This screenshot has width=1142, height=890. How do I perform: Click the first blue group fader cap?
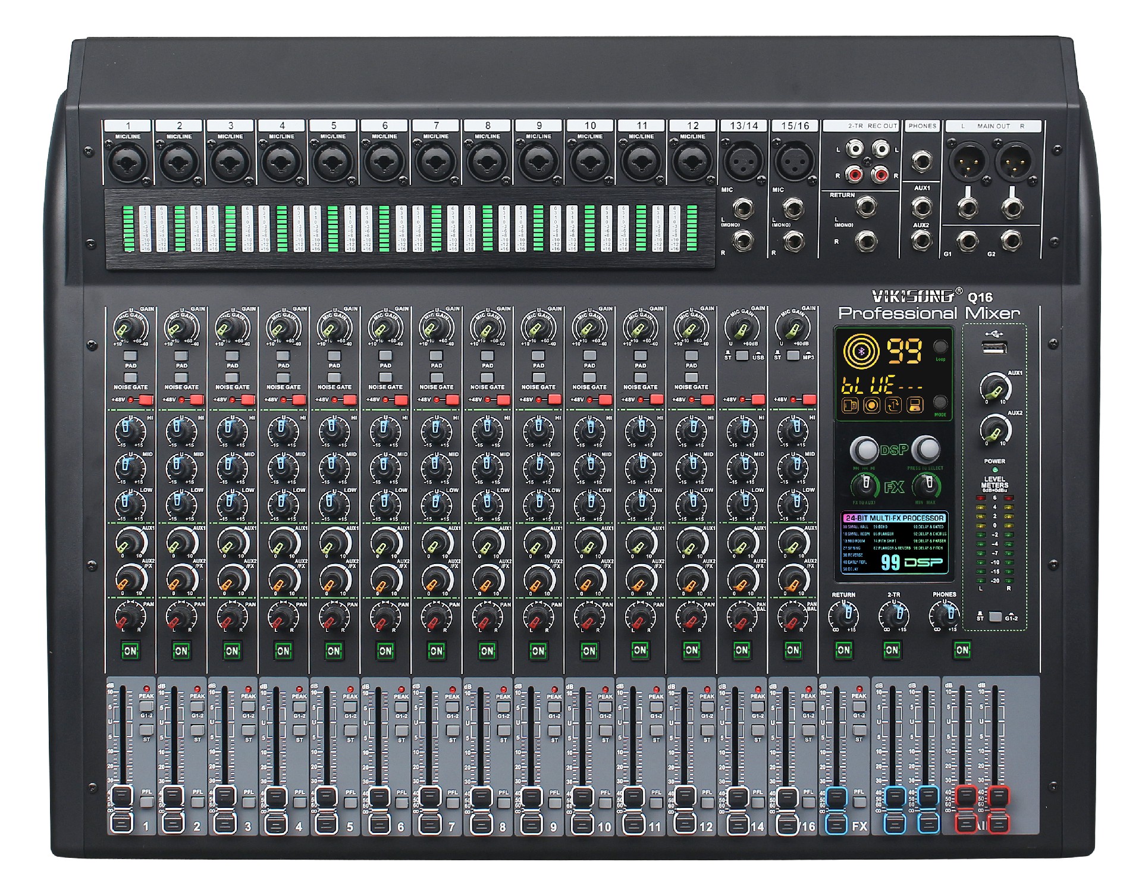coord(895,810)
